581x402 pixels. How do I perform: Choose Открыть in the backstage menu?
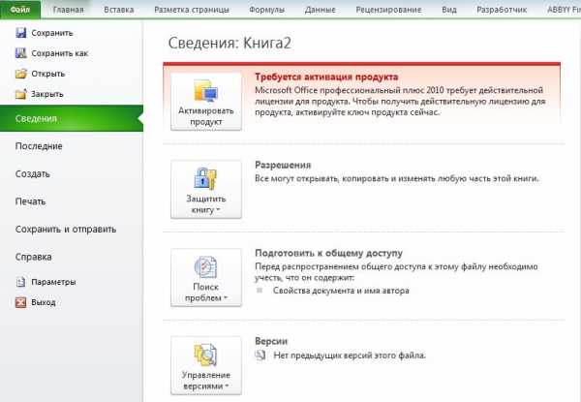[48, 74]
